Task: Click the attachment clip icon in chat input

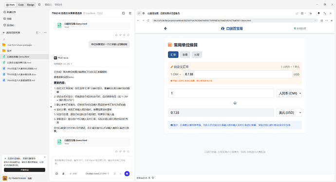Action: coord(63,174)
